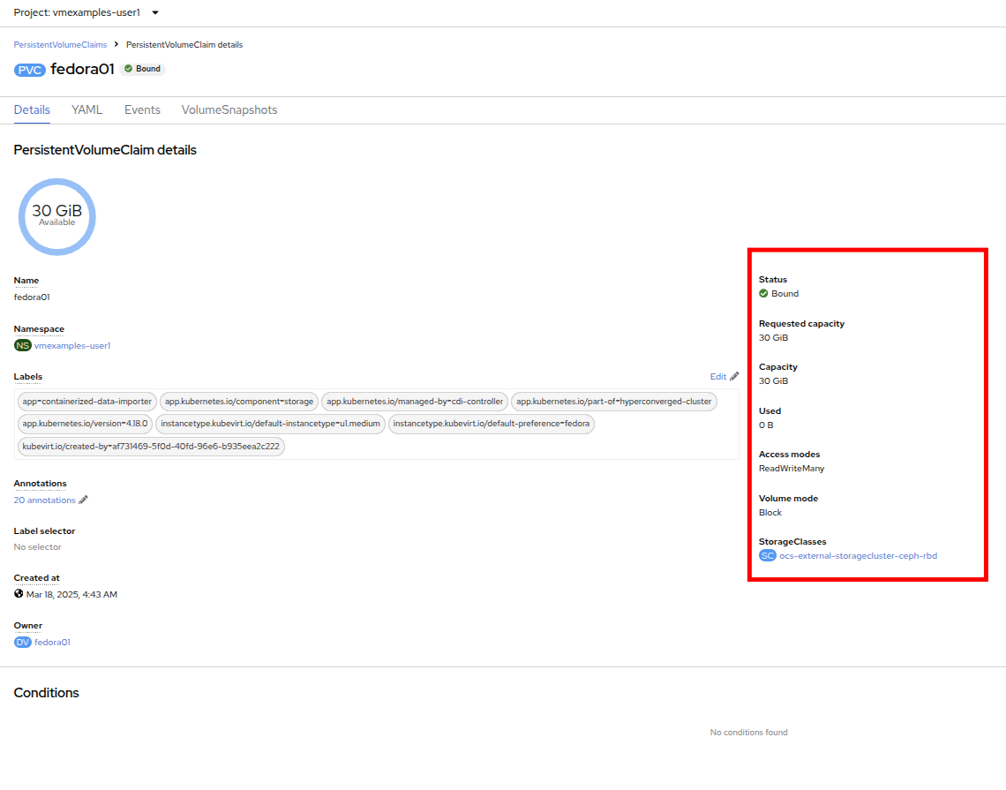Click the pencil icon beside Labels Edit
This screenshot has width=1006, height=790.
pos(734,377)
